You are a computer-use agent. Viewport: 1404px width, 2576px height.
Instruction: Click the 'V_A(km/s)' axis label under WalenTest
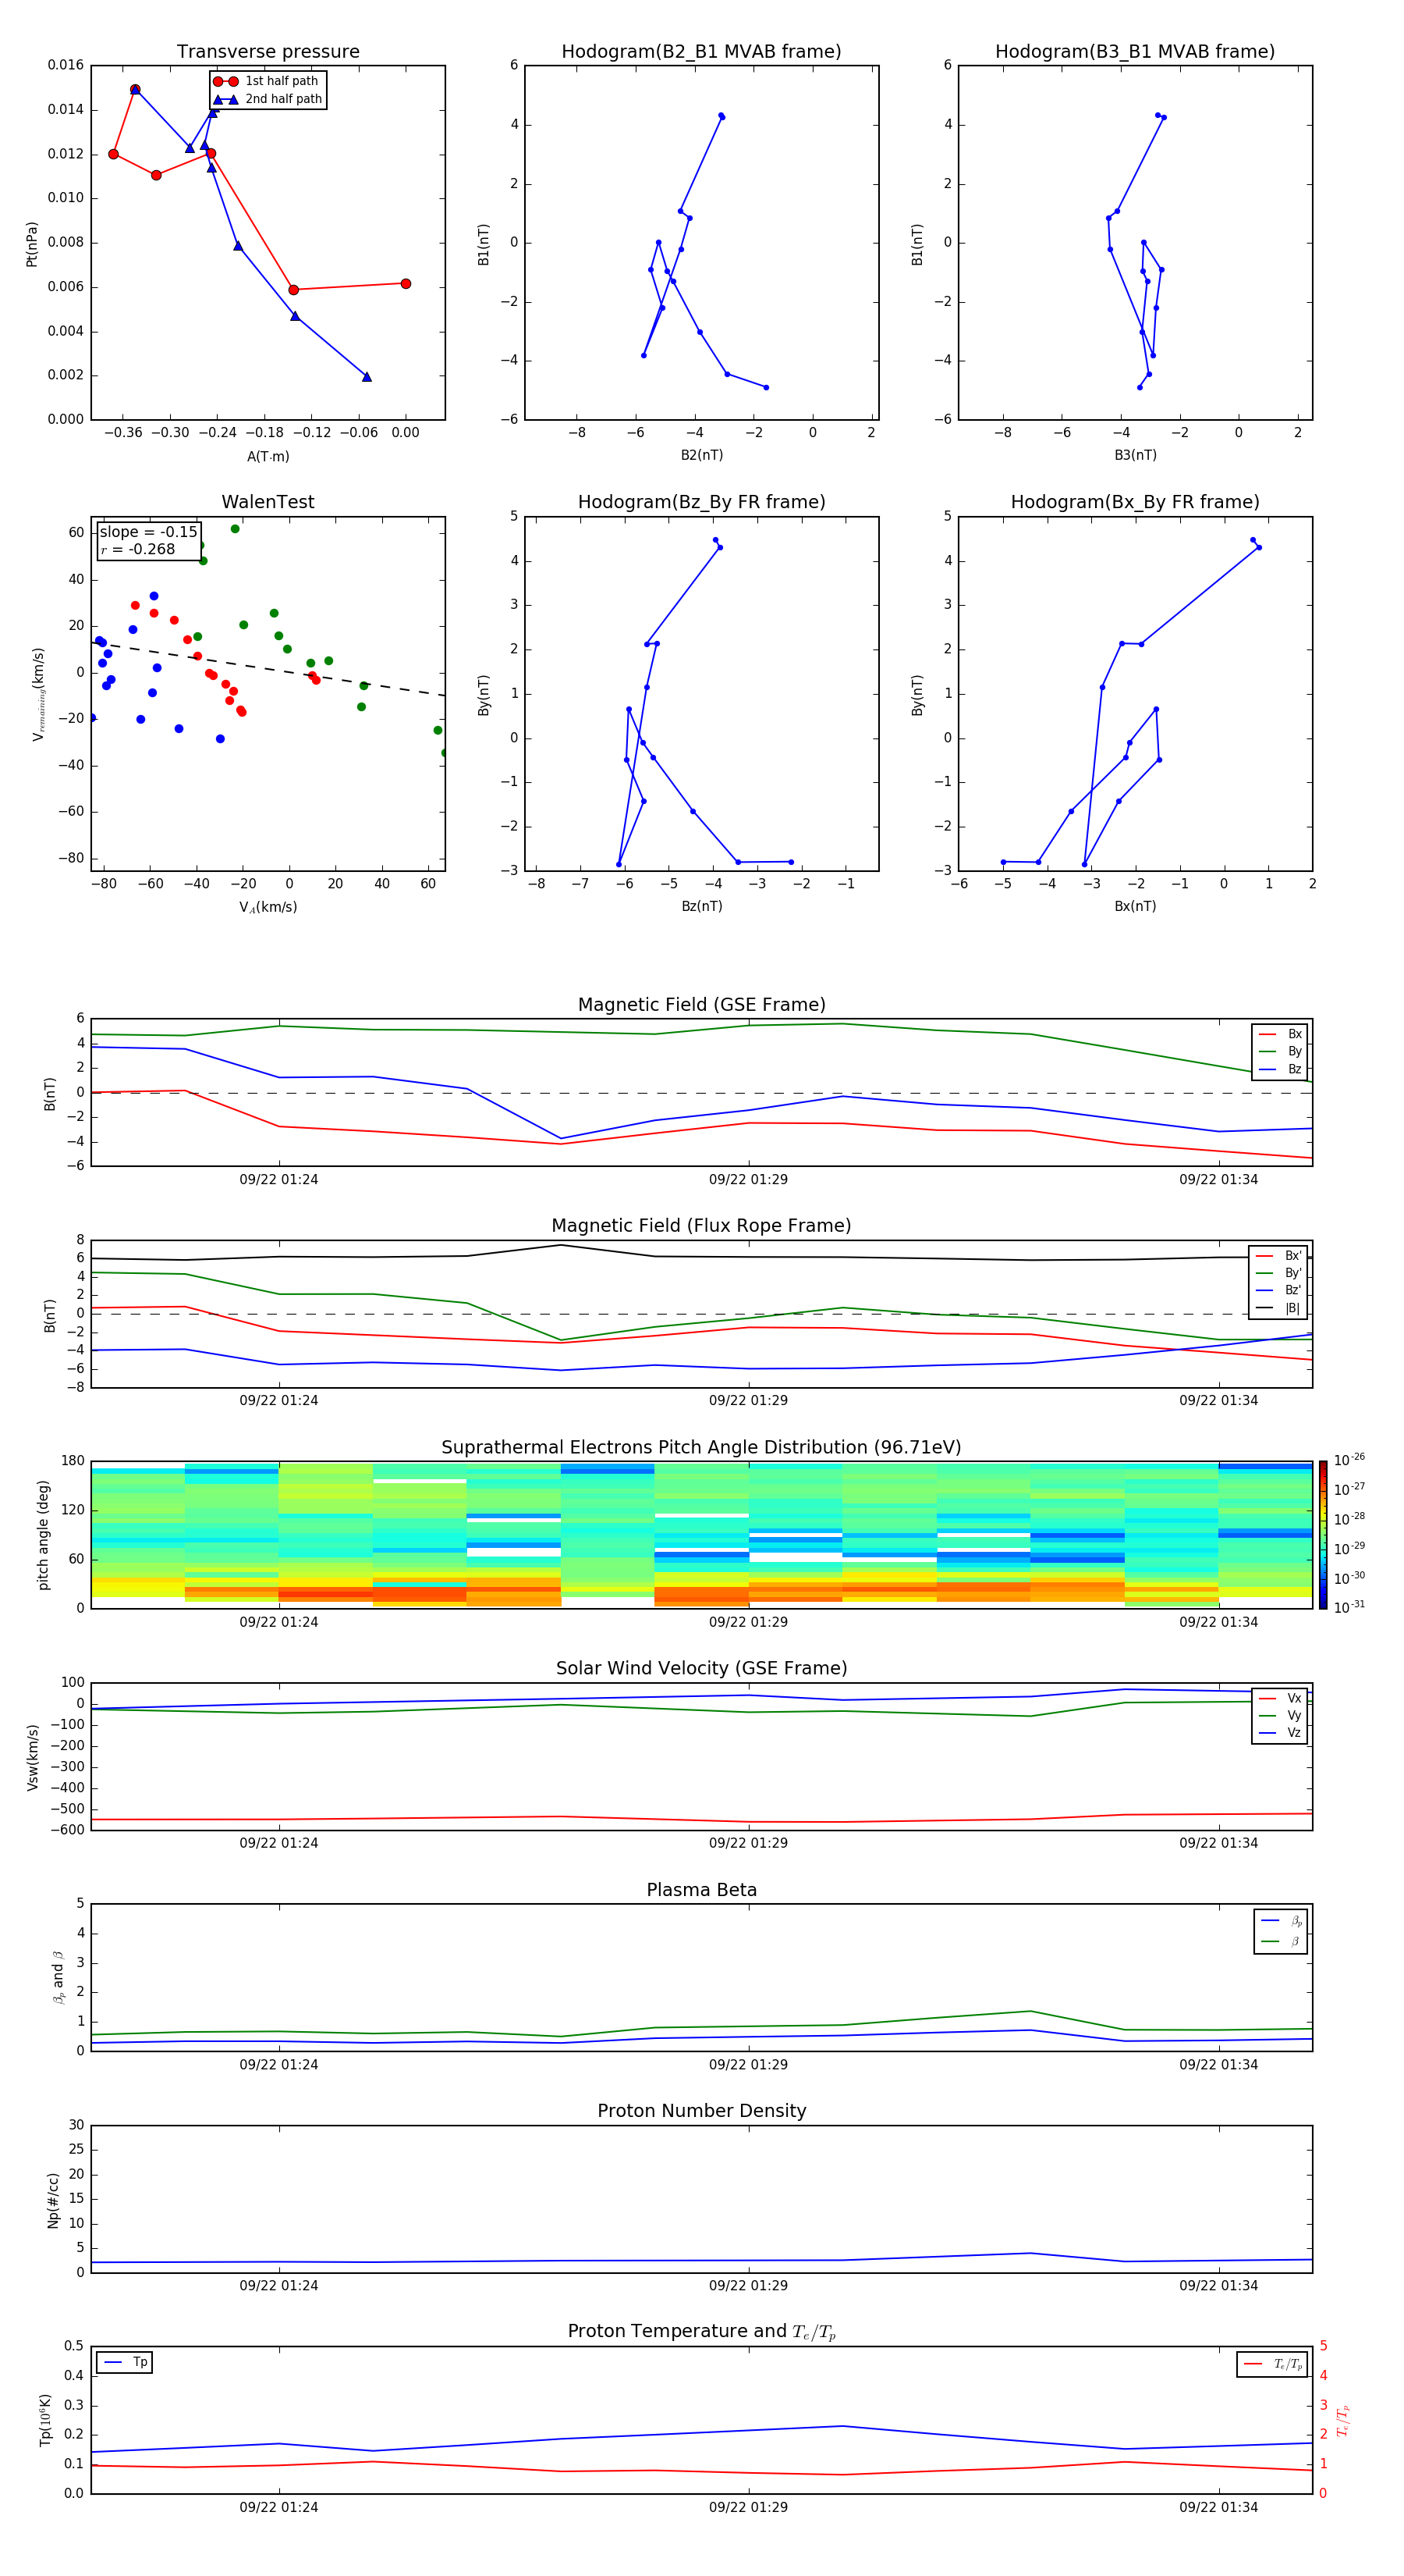(x=268, y=907)
